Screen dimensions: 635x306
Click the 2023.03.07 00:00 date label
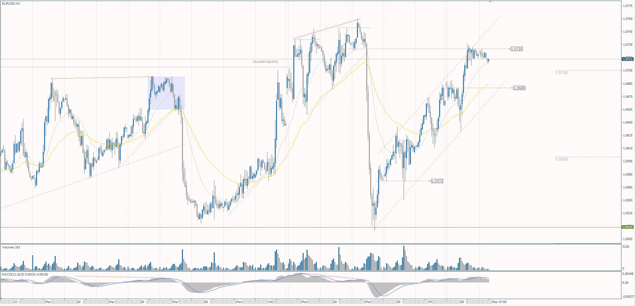pyautogui.click(x=160, y=302)
